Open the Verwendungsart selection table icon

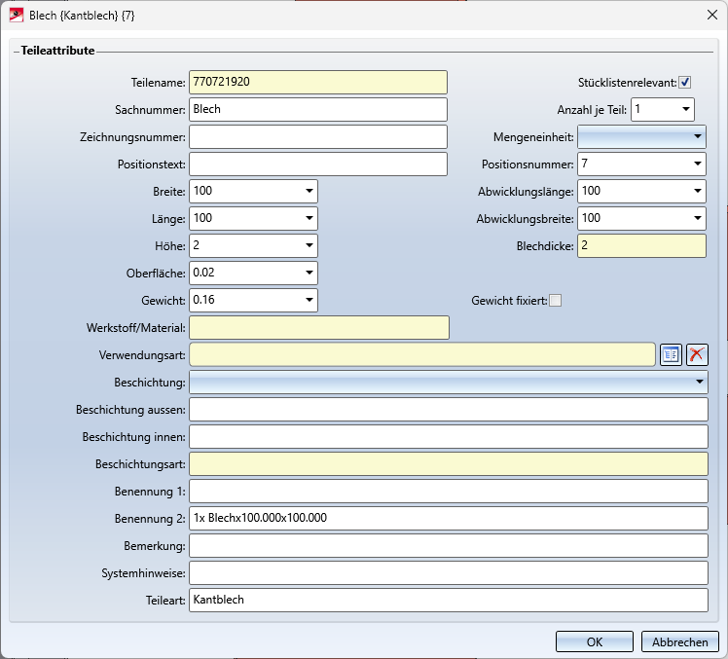click(671, 355)
